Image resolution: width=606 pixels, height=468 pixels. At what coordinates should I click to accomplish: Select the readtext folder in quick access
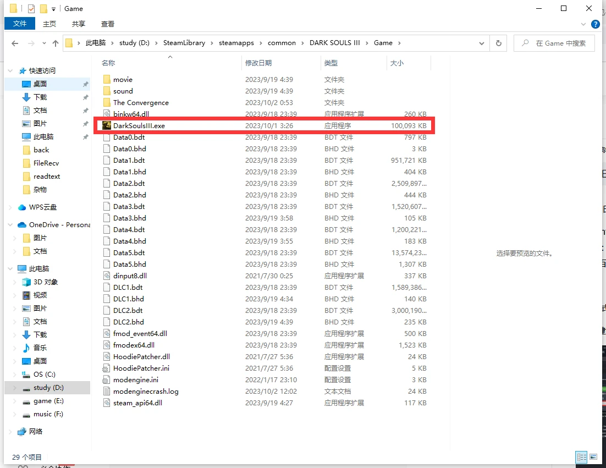[x=47, y=176]
